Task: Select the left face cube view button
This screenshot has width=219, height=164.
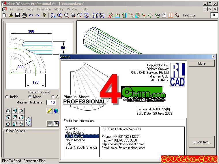Action: point(8,117)
